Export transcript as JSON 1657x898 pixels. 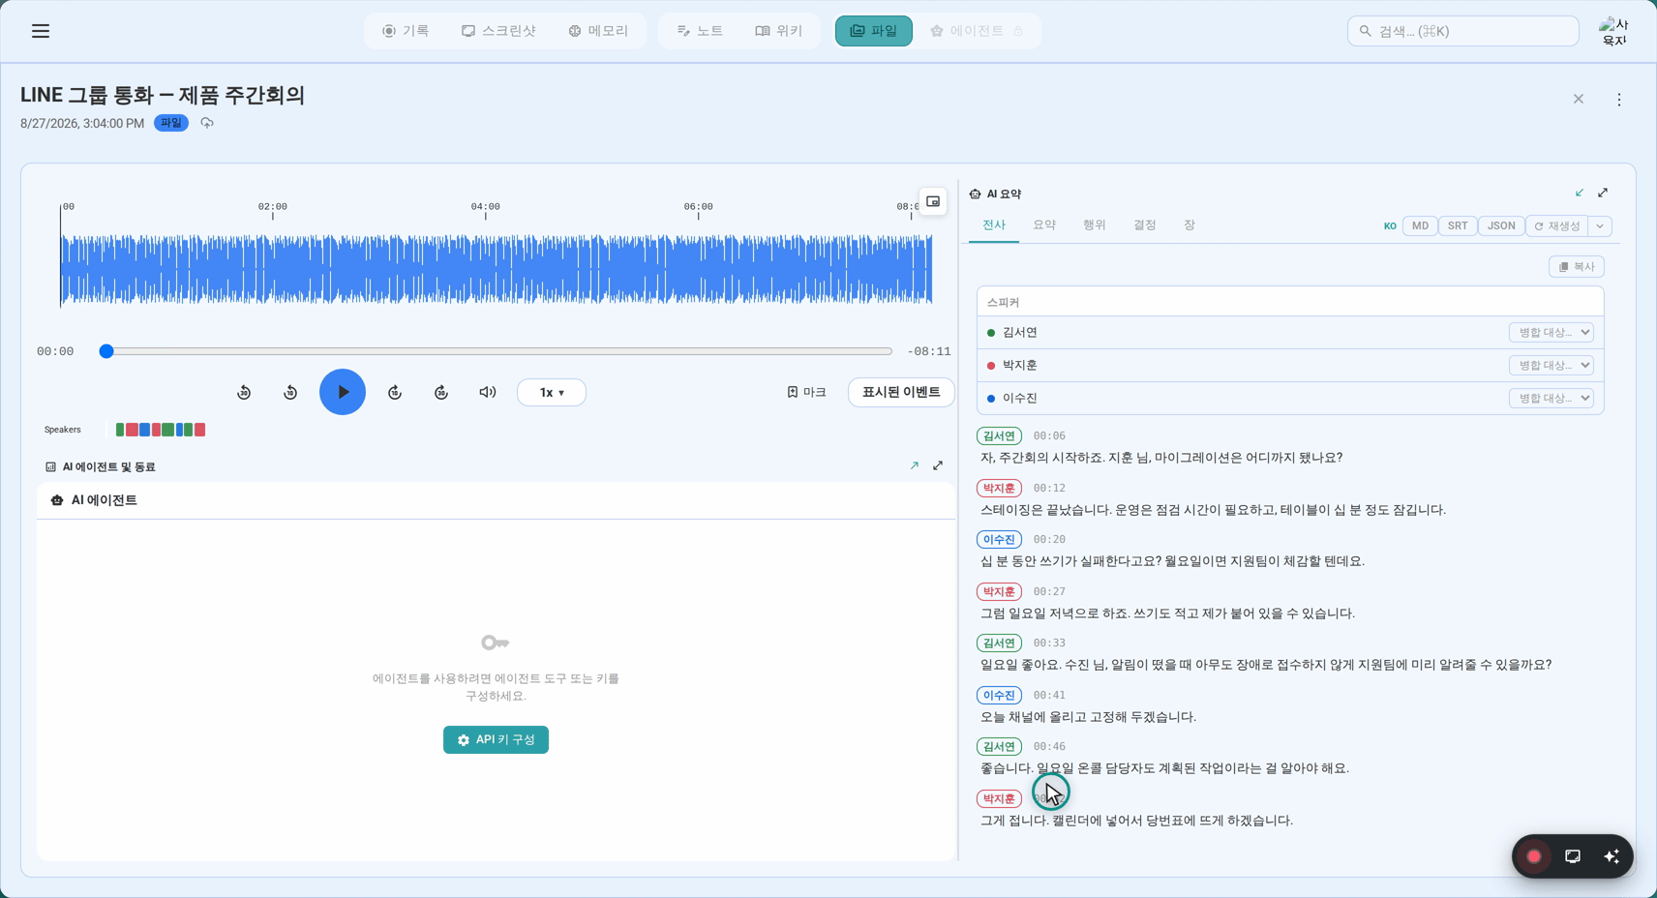(1501, 225)
